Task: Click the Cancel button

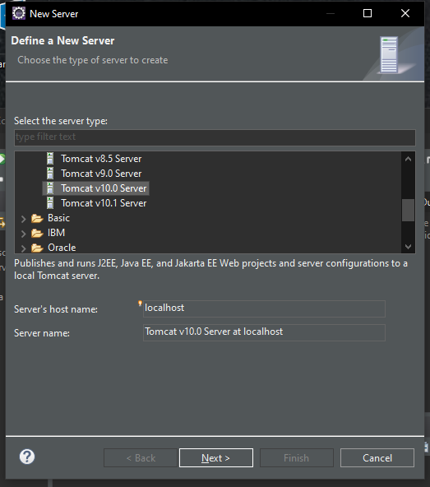Action: click(377, 458)
